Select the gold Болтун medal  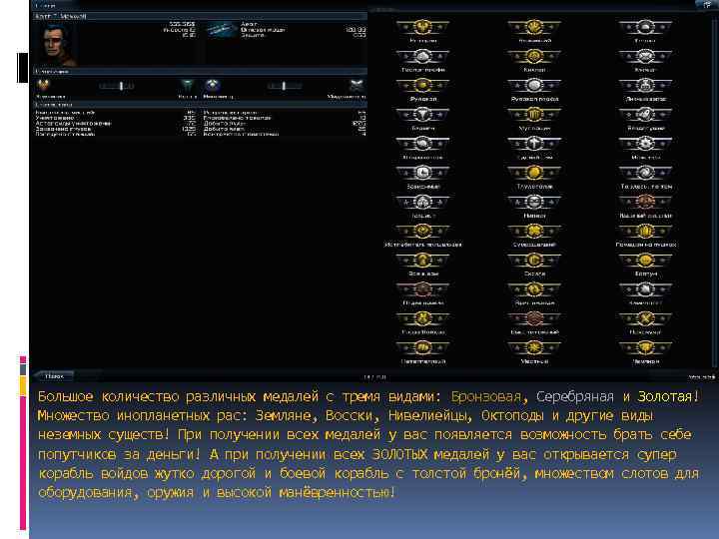pos(645,262)
